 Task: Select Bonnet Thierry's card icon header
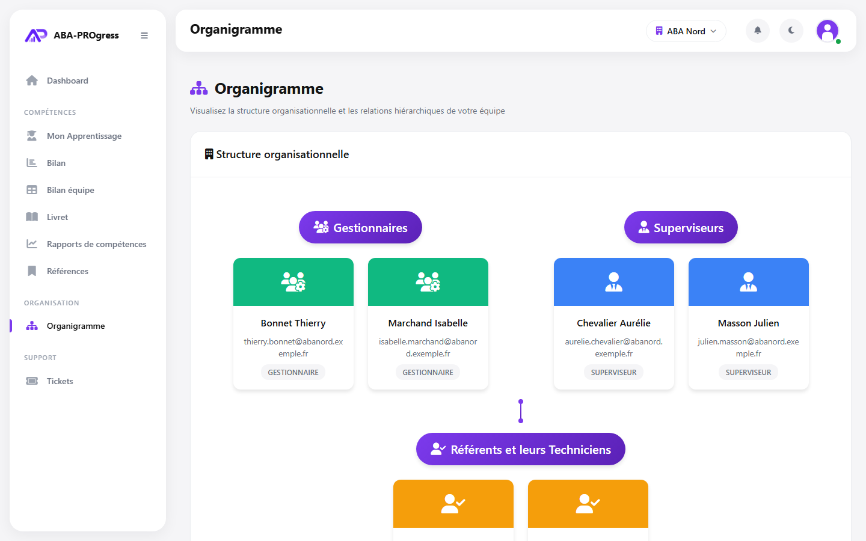(x=293, y=282)
